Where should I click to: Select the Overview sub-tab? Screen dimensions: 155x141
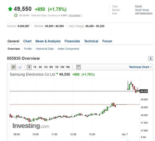click(x=14, y=49)
